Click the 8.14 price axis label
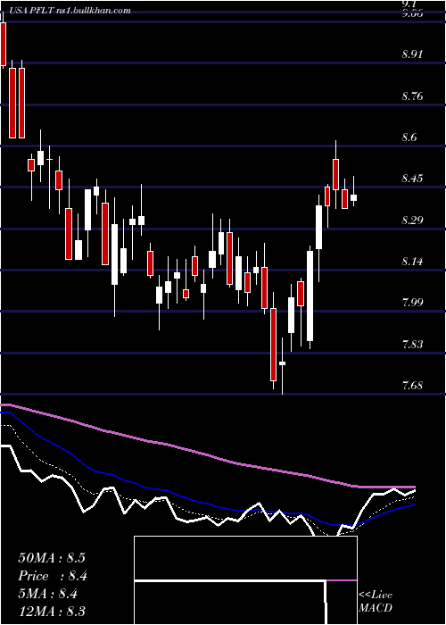The image size is (446, 625). [412, 262]
